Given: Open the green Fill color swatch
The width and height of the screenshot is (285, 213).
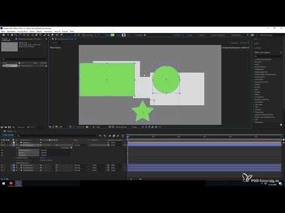Looking at the screenshot, I should point(113,35).
